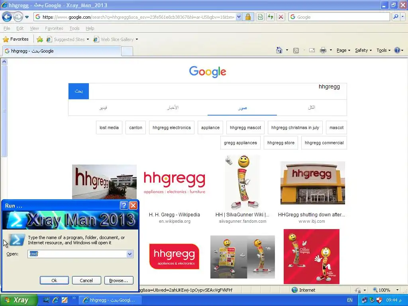Open the Xray Start button
Viewport: 408px width, 306px height.
click(x=18, y=300)
